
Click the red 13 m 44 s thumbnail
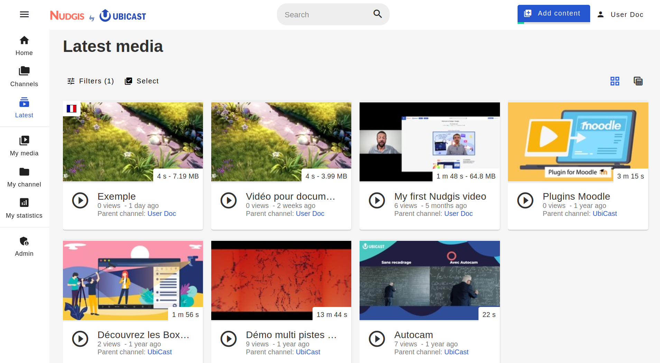(x=281, y=280)
